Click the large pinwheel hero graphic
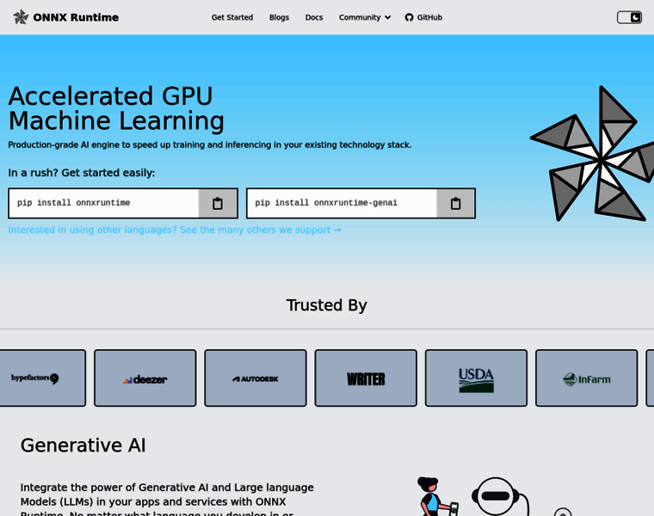The image size is (654, 516). (x=592, y=153)
